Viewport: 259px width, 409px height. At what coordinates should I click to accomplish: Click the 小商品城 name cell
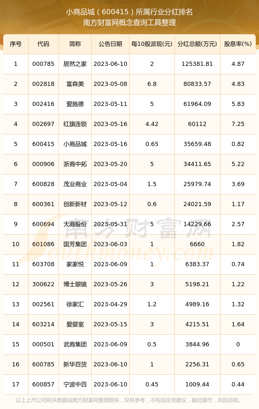[75, 144]
